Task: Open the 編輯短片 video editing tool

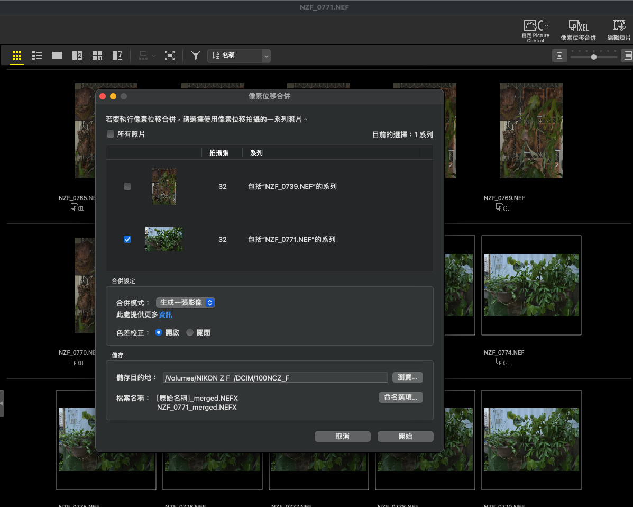Action: click(x=619, y=30)
